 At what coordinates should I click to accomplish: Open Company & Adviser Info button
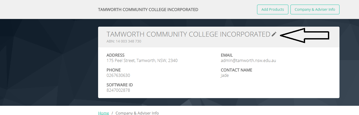(x=315, y=9)
